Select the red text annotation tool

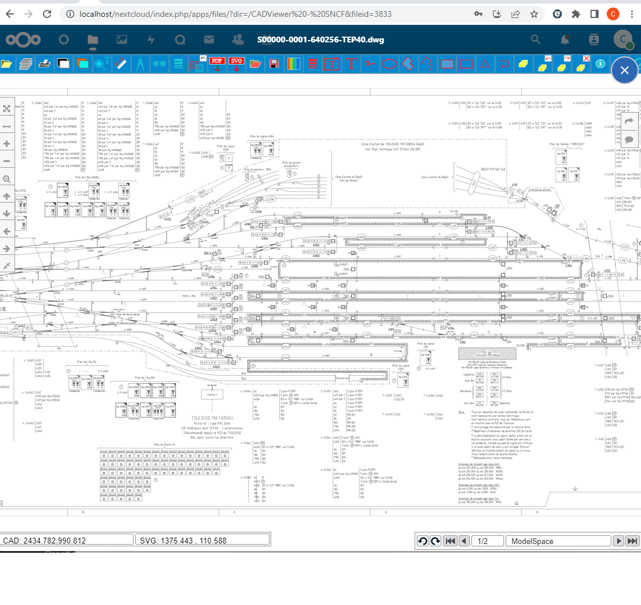(x=351, y=64)
